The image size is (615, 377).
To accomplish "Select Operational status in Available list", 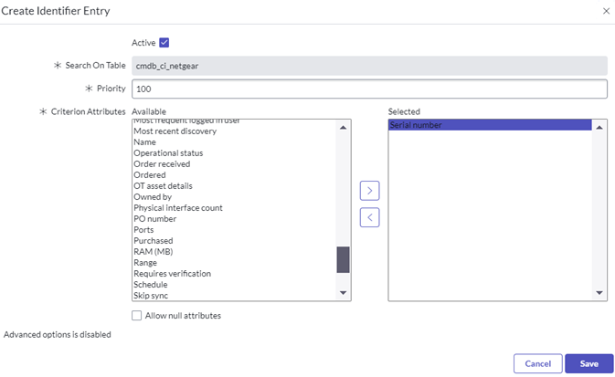I will click(x=168, y=153).
